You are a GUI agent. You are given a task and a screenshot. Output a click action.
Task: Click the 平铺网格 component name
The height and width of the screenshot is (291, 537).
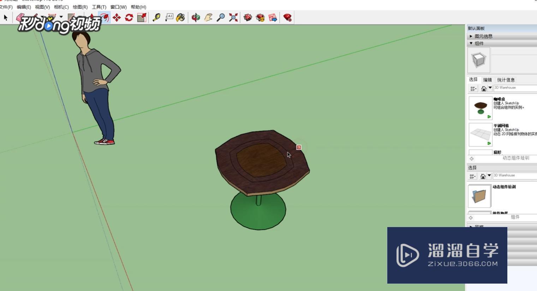[501, 125]
